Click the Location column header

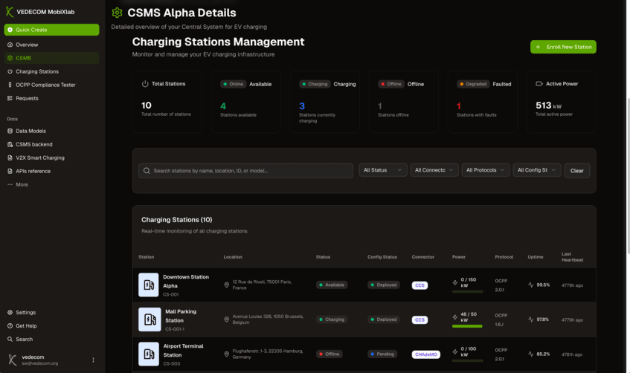233,257
